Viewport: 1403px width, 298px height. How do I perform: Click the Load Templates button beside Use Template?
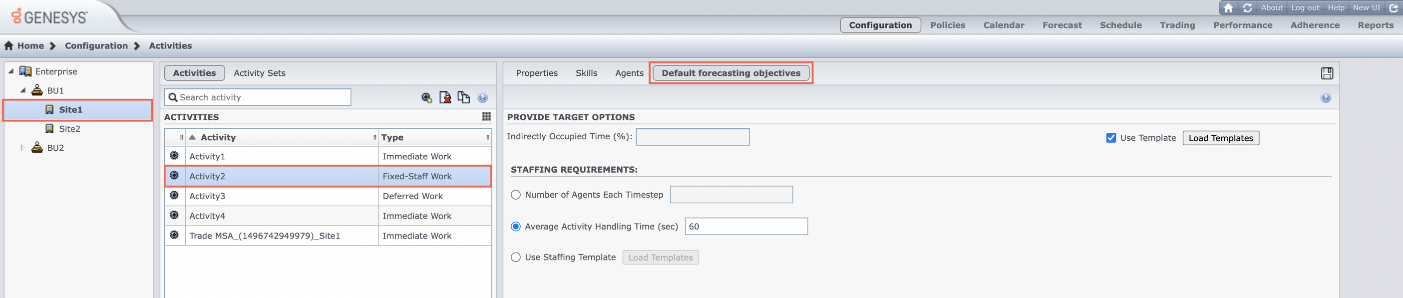[x=1221, y=138]
